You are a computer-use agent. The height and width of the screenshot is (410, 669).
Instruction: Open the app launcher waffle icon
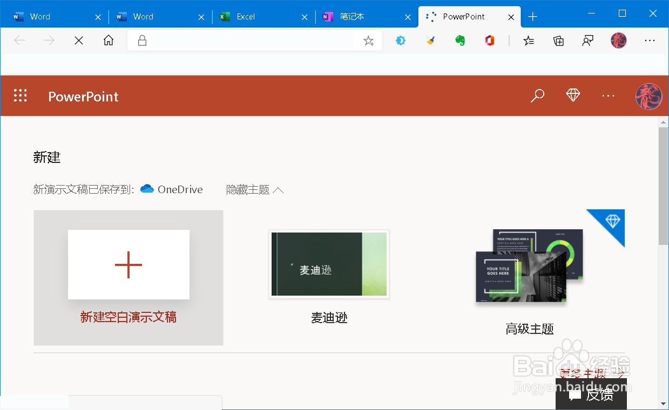(x=20, y=95)
